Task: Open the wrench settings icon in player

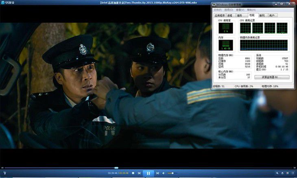Action: click(277, 173)
